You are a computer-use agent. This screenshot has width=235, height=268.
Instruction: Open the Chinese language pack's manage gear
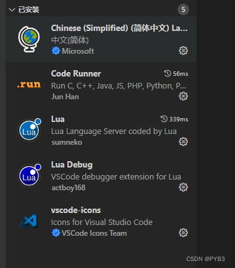(x=183, y=51)
